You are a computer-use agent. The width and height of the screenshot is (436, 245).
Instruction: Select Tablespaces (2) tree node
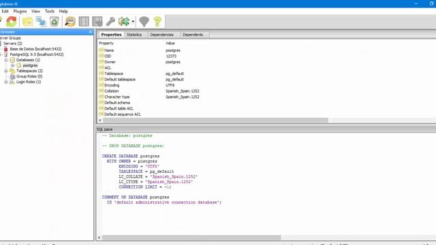coord(29,71)
